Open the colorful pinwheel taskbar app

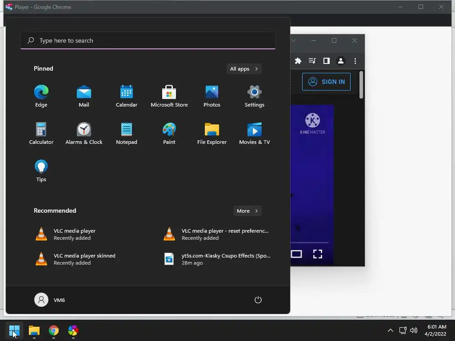[73, 330]
